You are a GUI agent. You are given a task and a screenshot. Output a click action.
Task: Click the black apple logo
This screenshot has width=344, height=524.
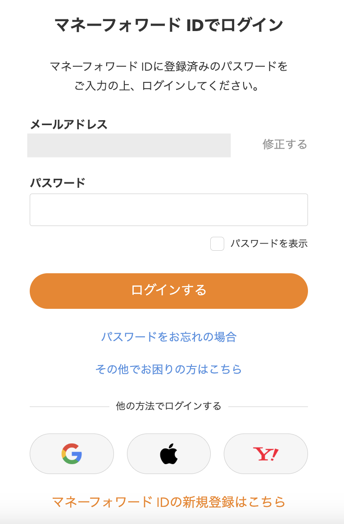pos(169,453)
